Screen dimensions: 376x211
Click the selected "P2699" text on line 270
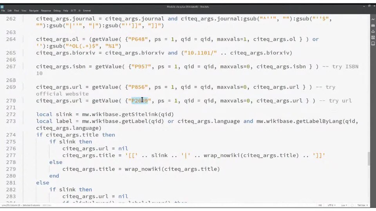139,101
